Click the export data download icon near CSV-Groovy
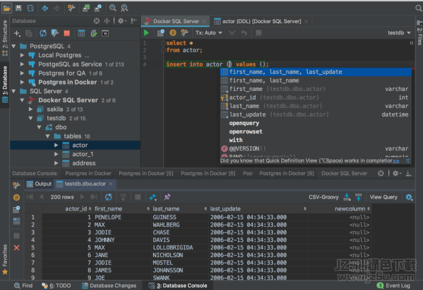The height and width of the screenshot is (290, 423). (347, 197)
